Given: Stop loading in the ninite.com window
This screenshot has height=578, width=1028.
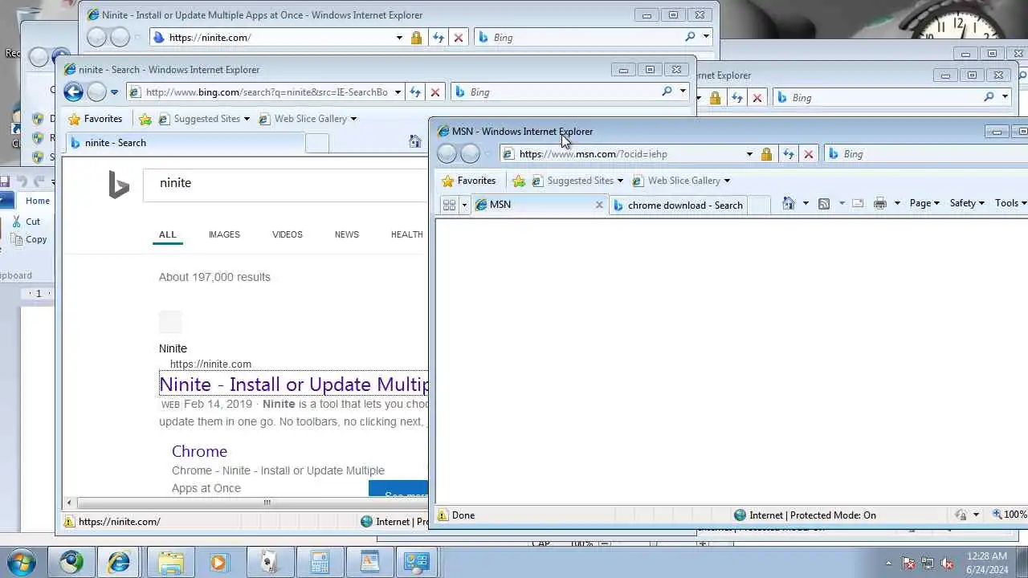Looking at the screenshot, I should click(459, 38).
